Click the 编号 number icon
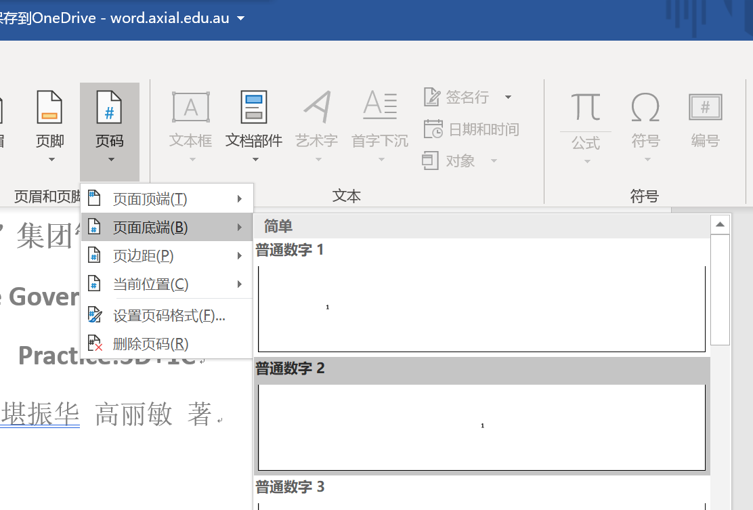Image resolution: width=753 pixels, height=510 pixels. tap(705, 108)
